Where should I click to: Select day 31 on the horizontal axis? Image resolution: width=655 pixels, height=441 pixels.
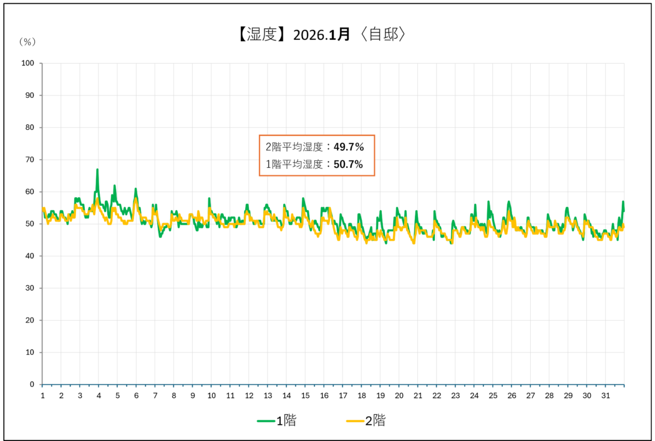pos(605,396)
